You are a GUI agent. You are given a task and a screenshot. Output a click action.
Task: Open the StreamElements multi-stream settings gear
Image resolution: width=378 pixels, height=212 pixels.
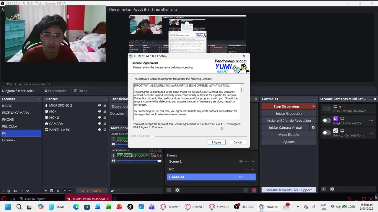332,189
